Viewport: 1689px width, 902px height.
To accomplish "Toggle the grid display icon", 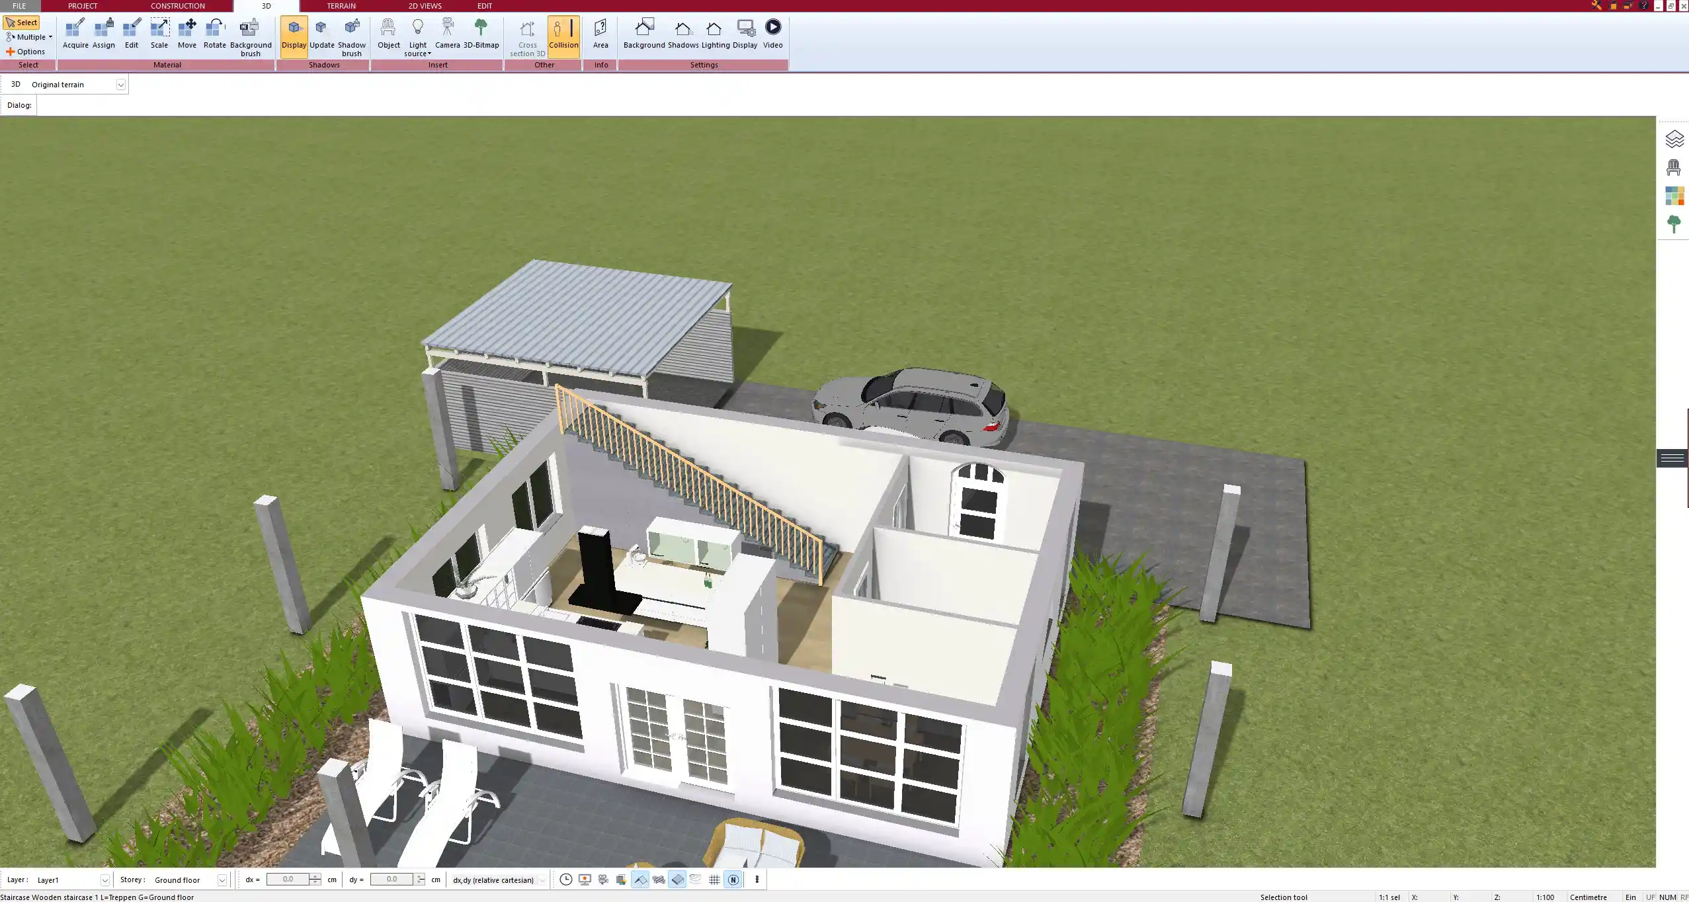I will click(x=714, y=880).
